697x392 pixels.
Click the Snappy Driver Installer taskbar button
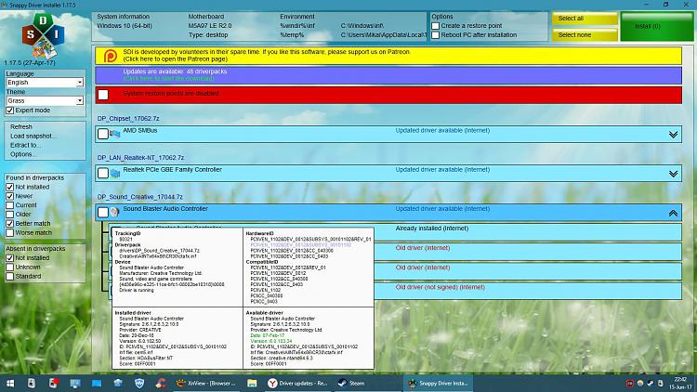tap(438, 383)
